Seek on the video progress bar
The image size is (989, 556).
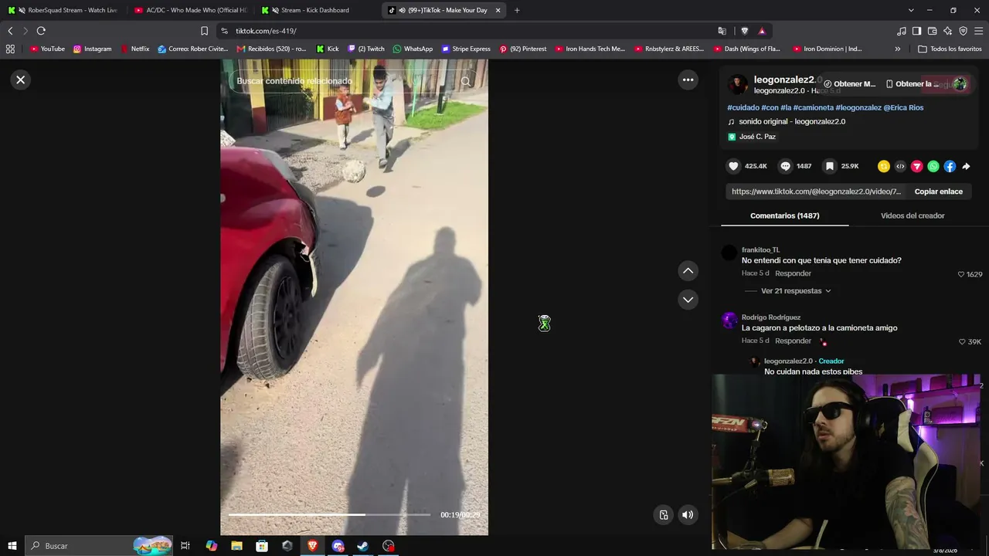(x=329, y=514)
